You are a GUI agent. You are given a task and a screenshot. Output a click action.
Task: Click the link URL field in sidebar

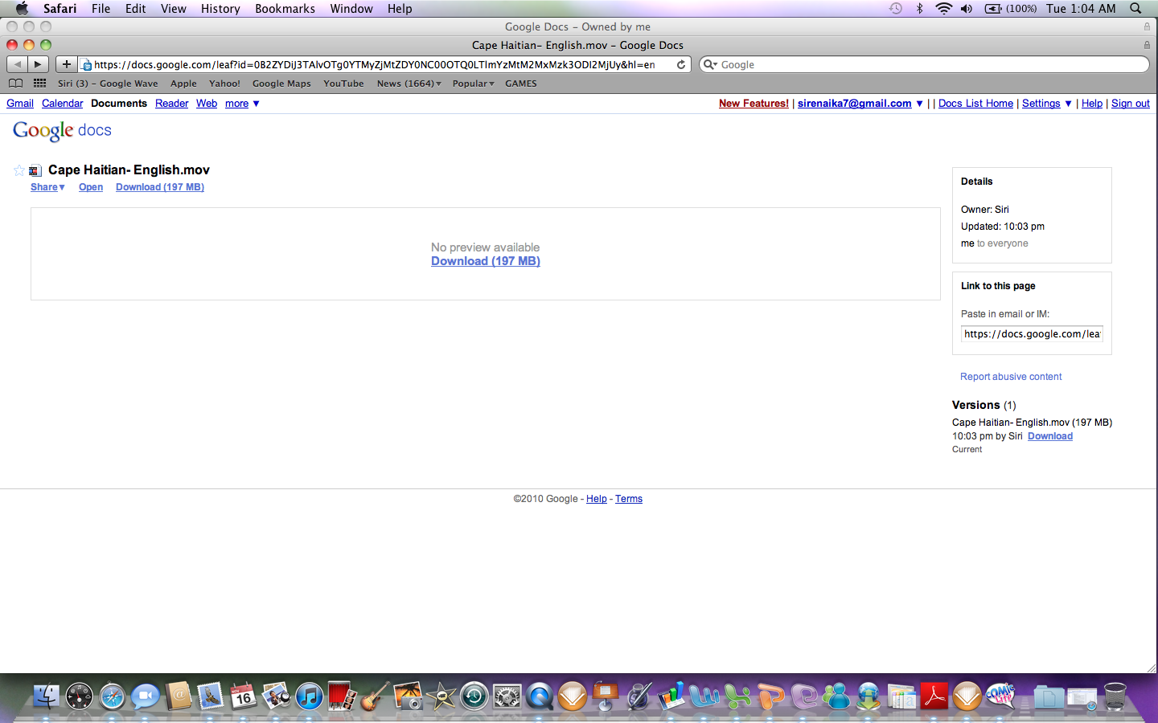pos(1032,334)
